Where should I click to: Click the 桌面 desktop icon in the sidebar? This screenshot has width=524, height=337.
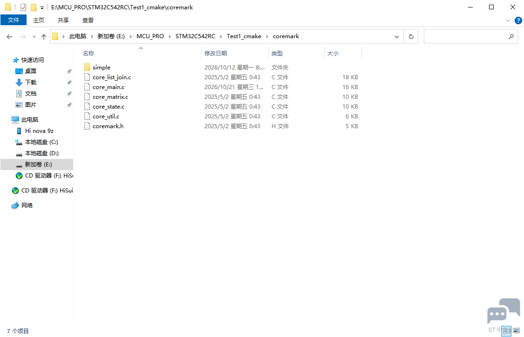click(x=19, y=71)
